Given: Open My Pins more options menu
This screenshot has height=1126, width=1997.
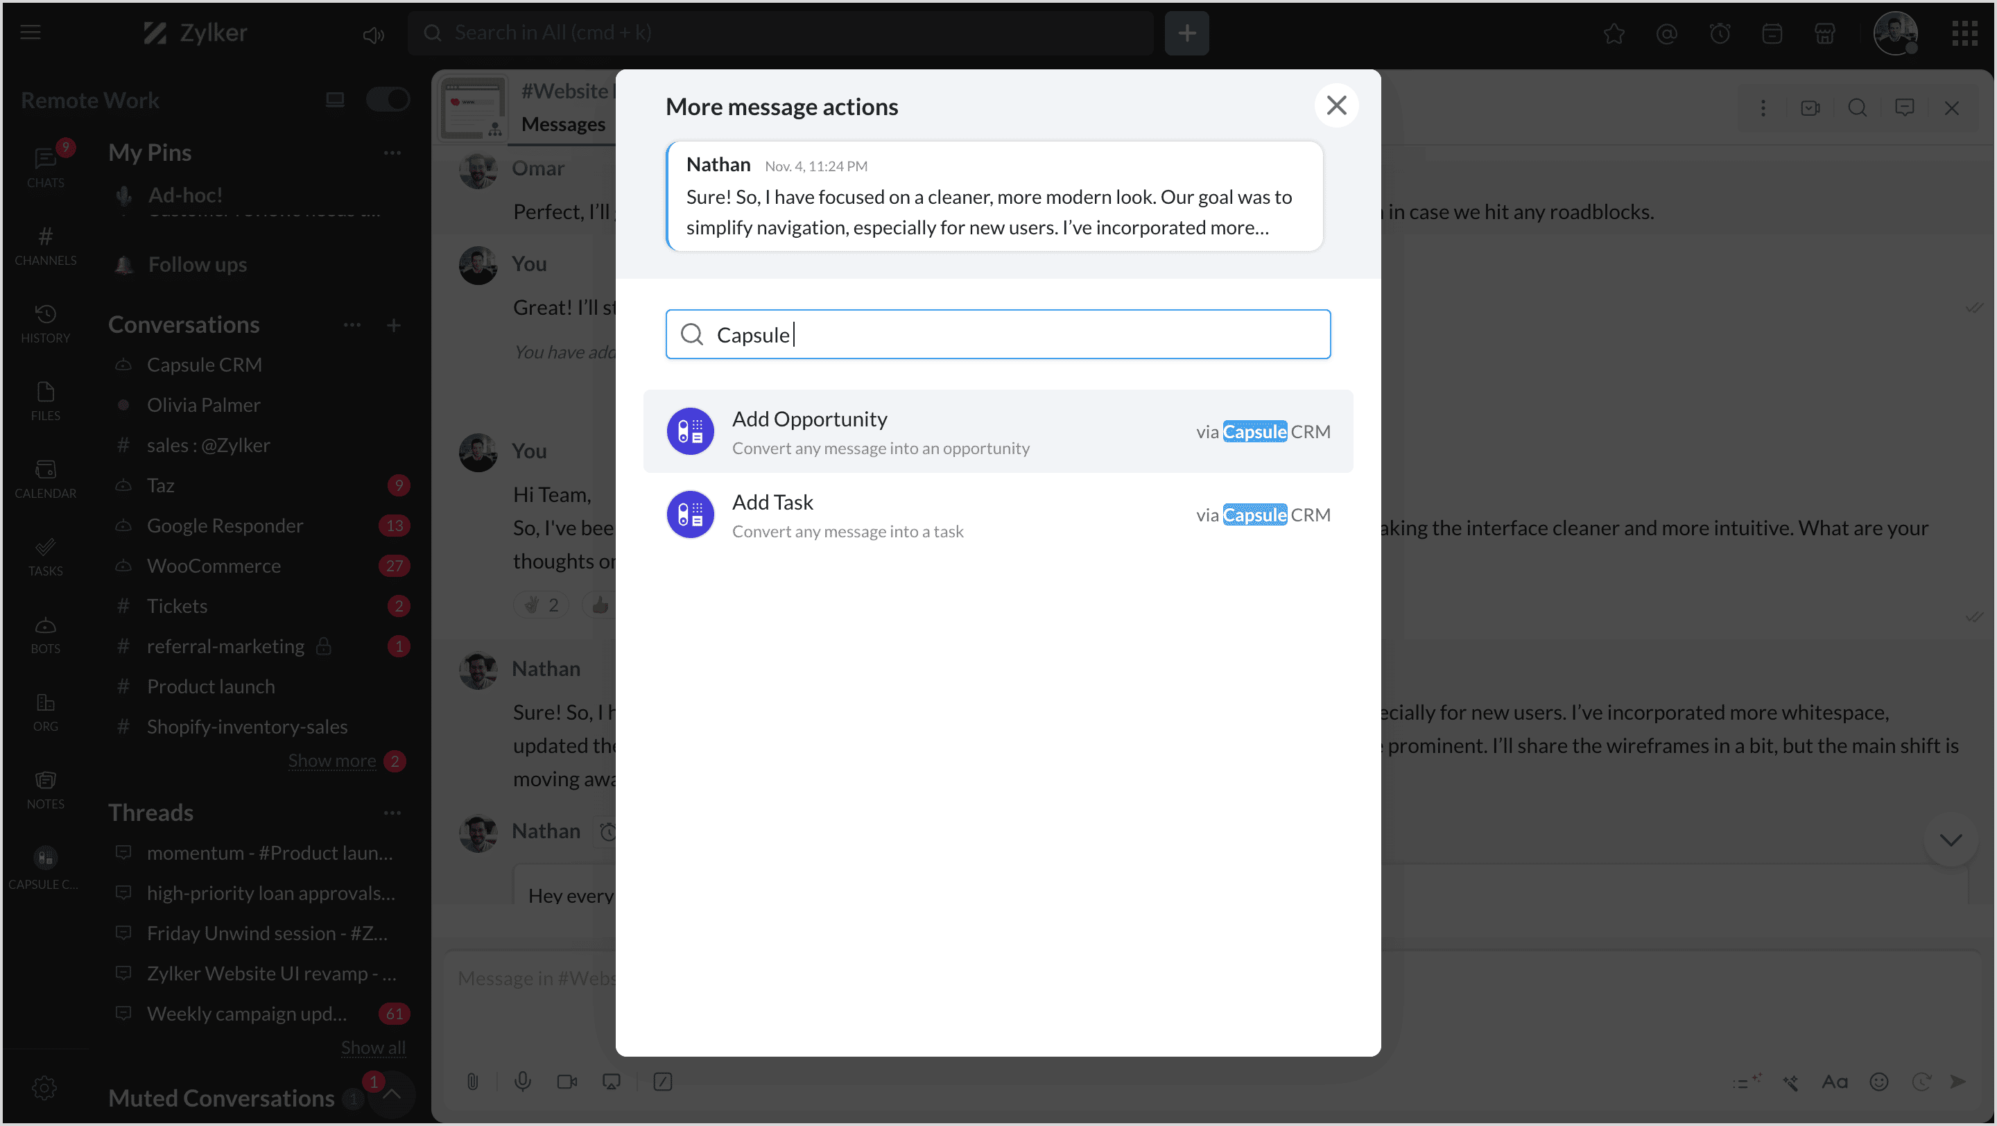Looking at the screenshot, I should [x=392, y=153].
